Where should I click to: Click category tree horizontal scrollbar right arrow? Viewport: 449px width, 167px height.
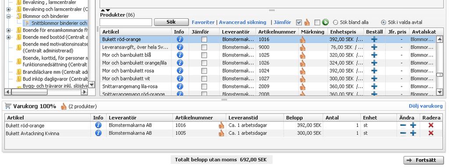coord(84,92)
